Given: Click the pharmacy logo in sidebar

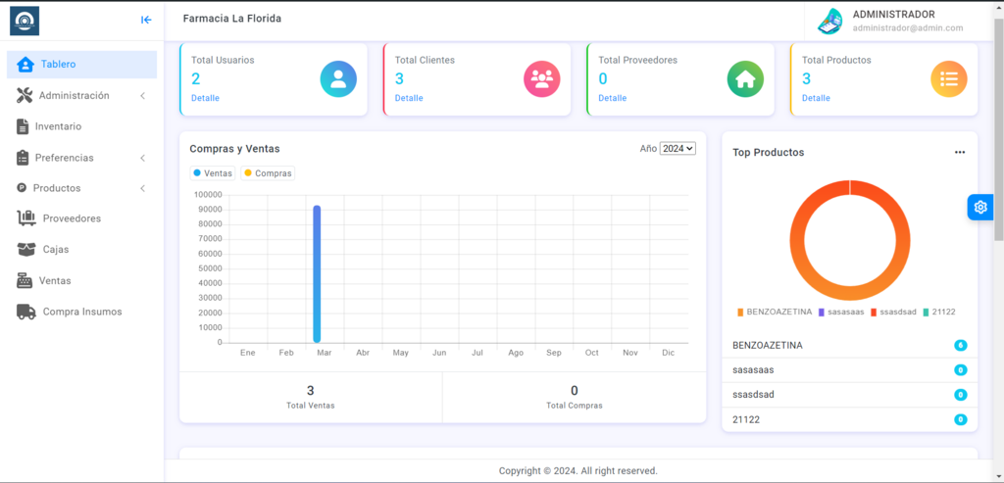Looking at the screenshot, I should [25, 21].
